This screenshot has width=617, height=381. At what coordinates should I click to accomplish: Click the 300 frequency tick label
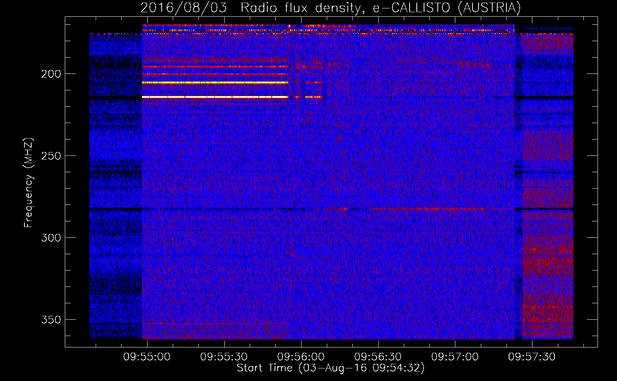51,238
